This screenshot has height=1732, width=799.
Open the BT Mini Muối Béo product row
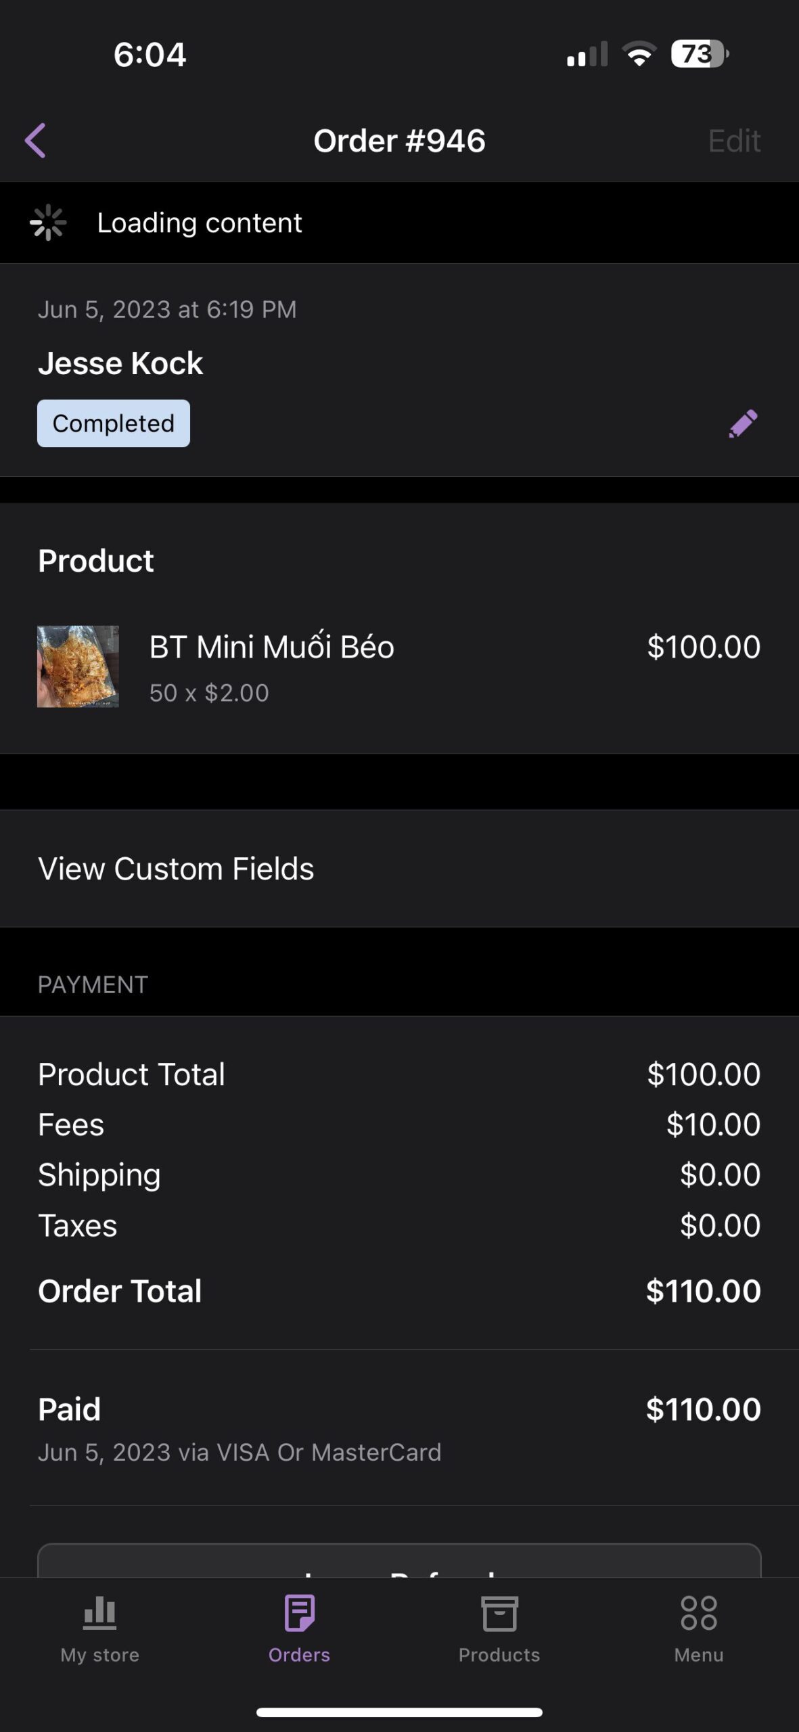pos(399,666)
